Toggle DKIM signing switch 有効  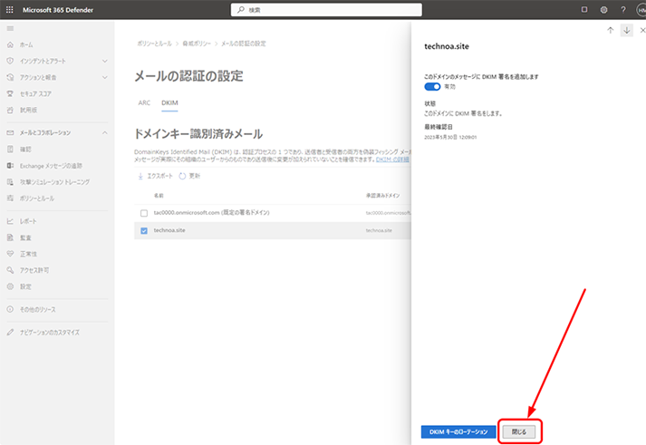pyautogui.click(x=432, y=86)
